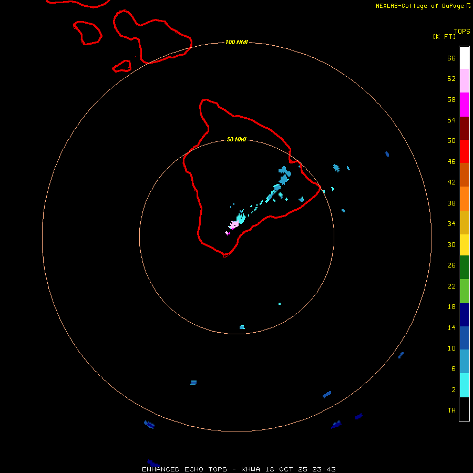Viewport: 473px width, 473px height.
Task: Click the legend value 58
Action: click(x=451, y=99)
